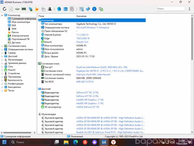Expand the Мультимедиа tree node
The width and height of the screenshot is (194, 146).
click(2, 60)
